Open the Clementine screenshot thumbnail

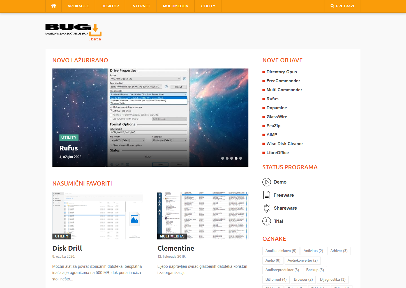(203, 216)
